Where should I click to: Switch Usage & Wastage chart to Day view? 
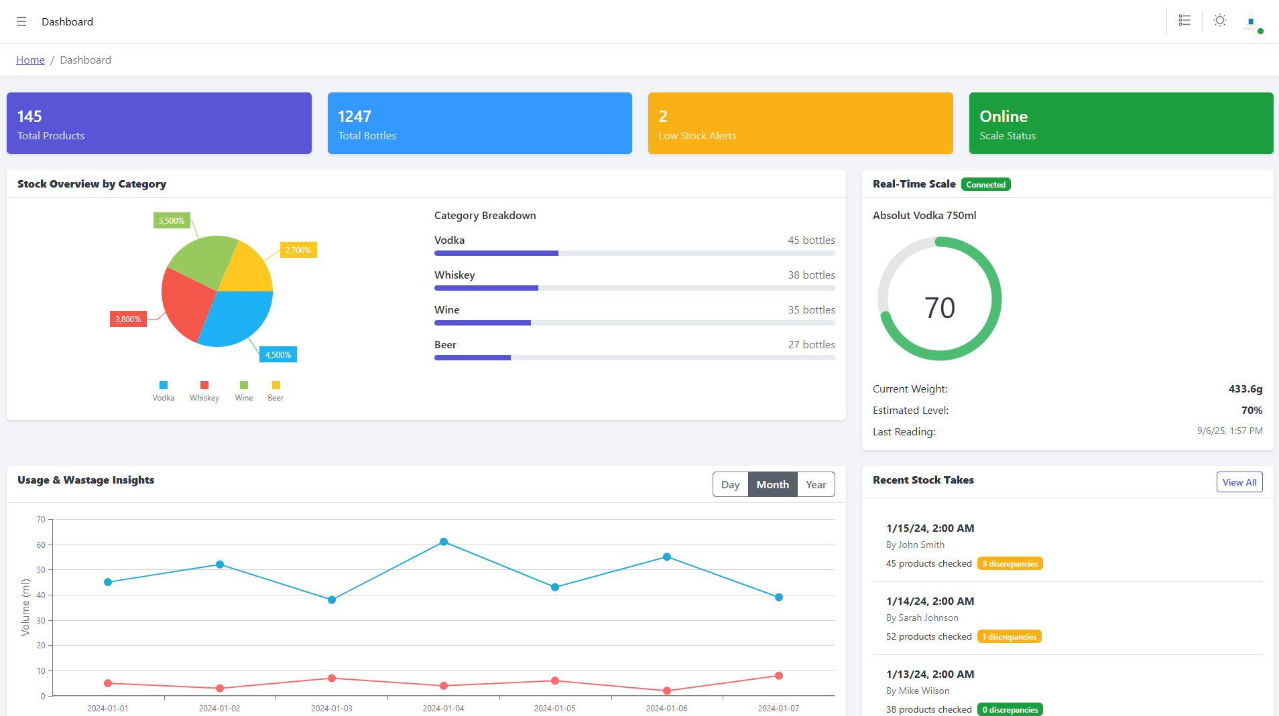730,484
